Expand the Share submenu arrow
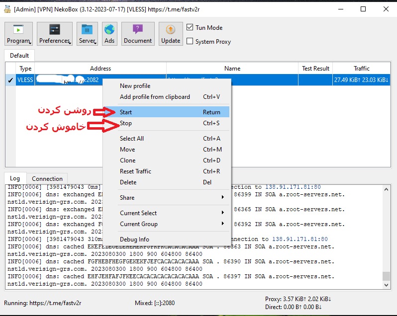This screenshot has width=397, height=316. (222, 197)
